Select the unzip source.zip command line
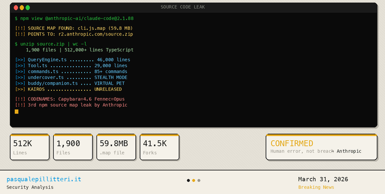This screenshot has width=385, height=194. (x=51, y=44)
